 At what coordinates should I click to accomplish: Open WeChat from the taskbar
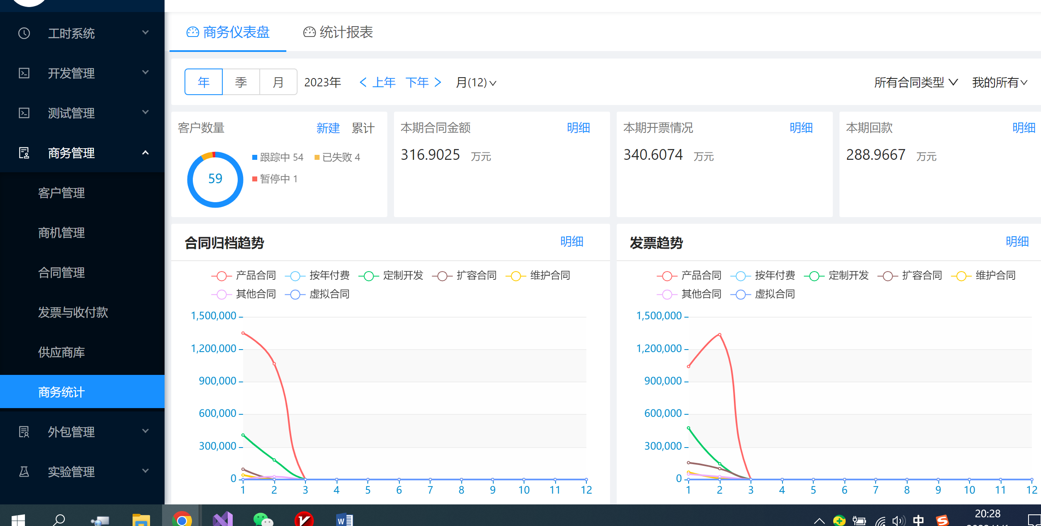263,519
